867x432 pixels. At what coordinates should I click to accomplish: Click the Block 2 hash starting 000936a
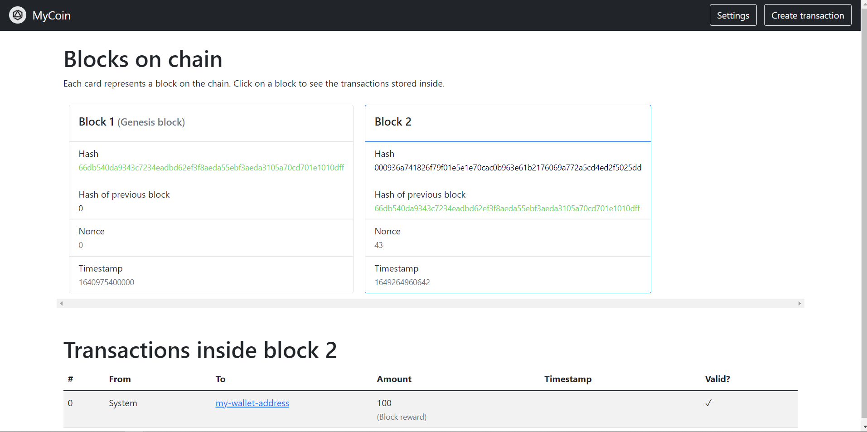[x=508, y=168]
